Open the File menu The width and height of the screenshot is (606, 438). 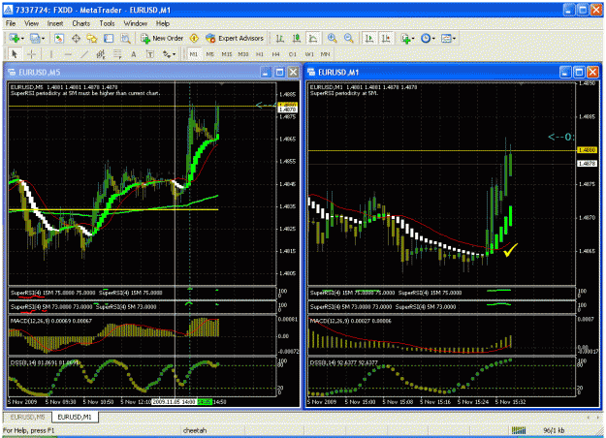tap(11, 23)
